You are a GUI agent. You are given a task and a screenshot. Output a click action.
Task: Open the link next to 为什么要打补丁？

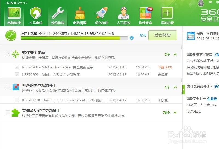point(217,86)
